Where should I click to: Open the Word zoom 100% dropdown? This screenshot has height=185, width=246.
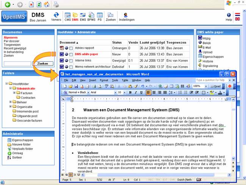click(206, 86)
